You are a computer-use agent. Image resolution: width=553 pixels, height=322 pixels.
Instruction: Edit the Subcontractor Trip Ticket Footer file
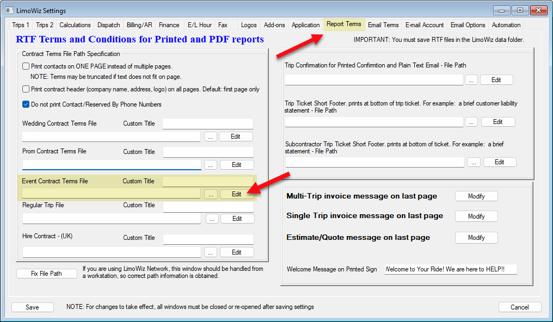(500, 162)
